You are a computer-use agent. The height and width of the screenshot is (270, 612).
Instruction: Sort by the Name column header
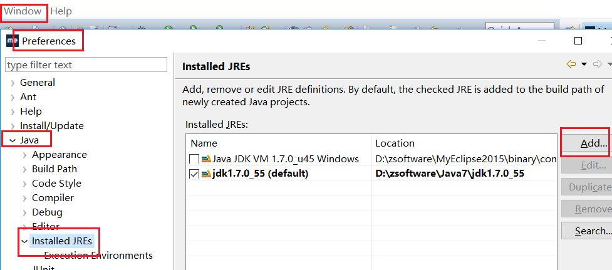279,143
